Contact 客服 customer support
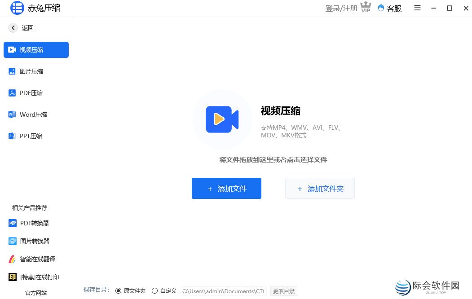This screenshot has height=299, width=472. 389,8
